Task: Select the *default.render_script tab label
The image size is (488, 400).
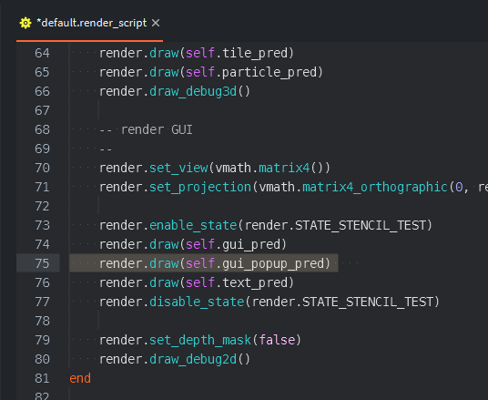Action: pos(91,23)
